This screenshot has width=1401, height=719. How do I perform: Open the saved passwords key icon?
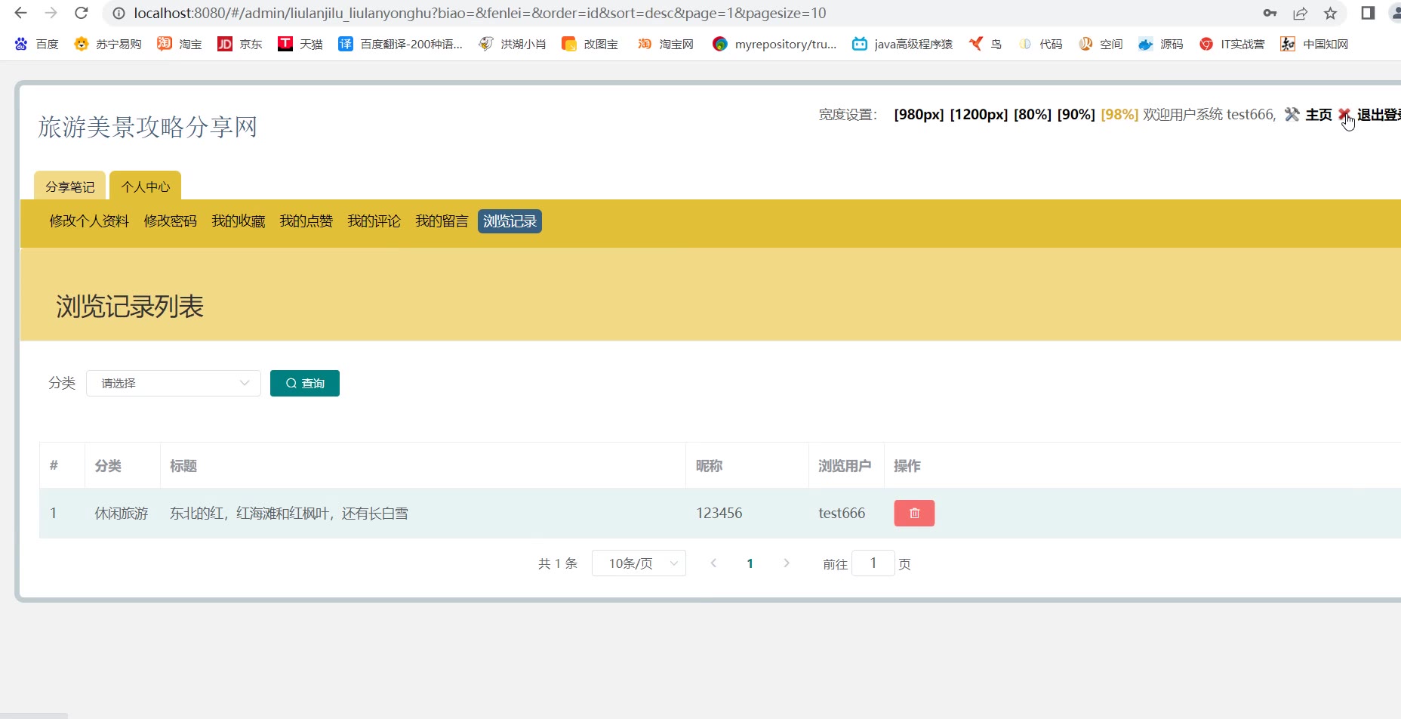click(1270, 13)
